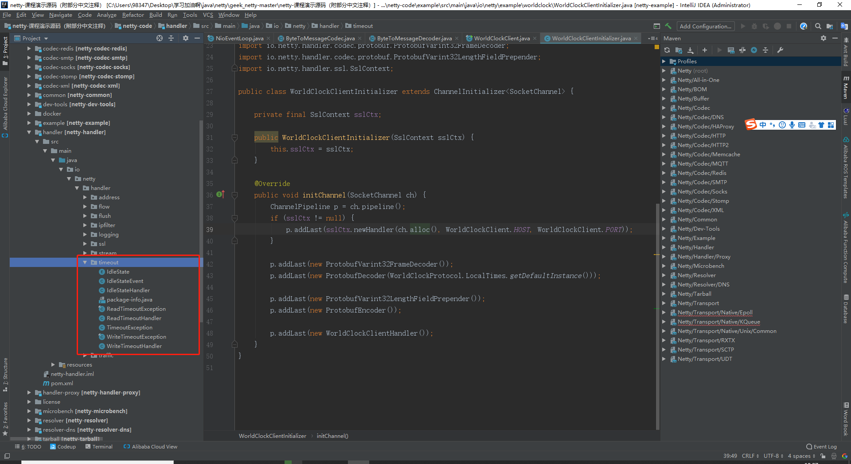Open the VCS menu
851x464 pixels.
pos(208,15)
